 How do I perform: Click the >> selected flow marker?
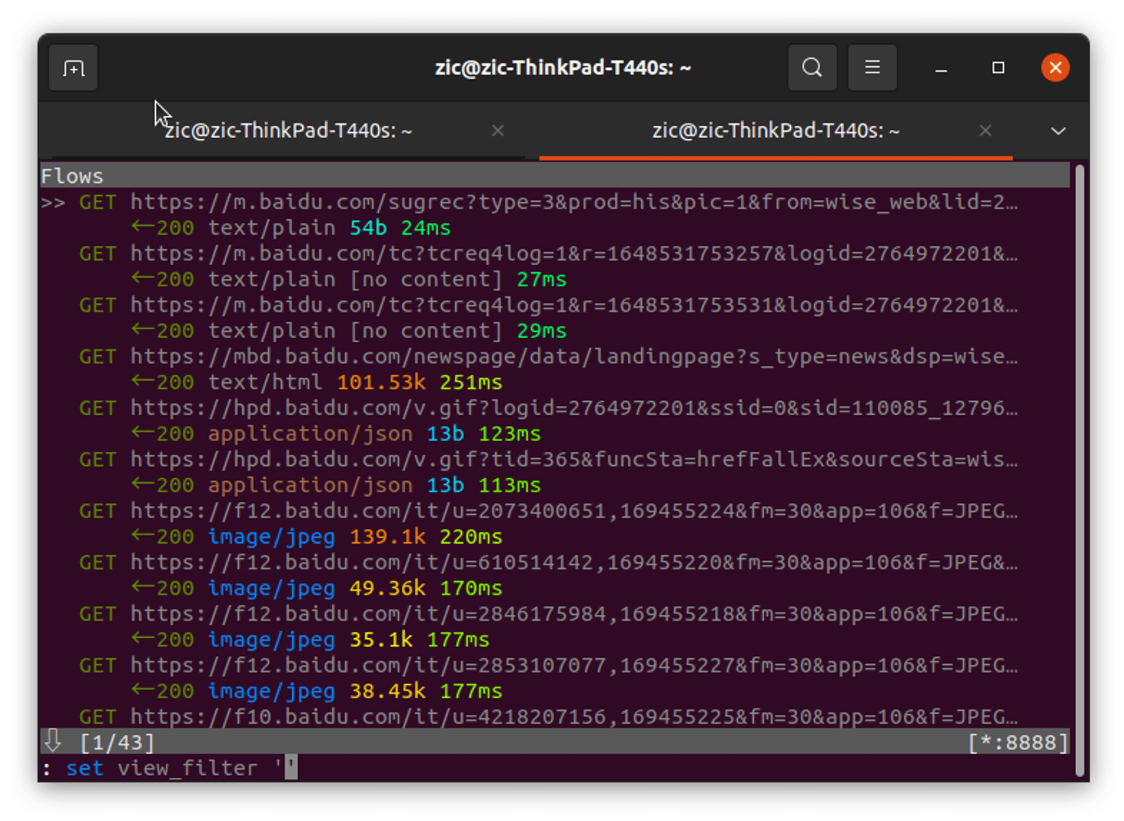53,202
